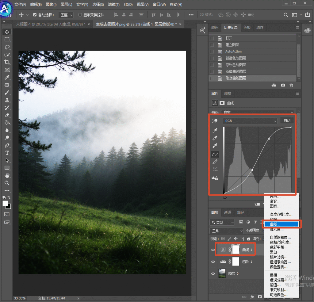Switch to the 调整 tab
314x302 pixels.
228,94
